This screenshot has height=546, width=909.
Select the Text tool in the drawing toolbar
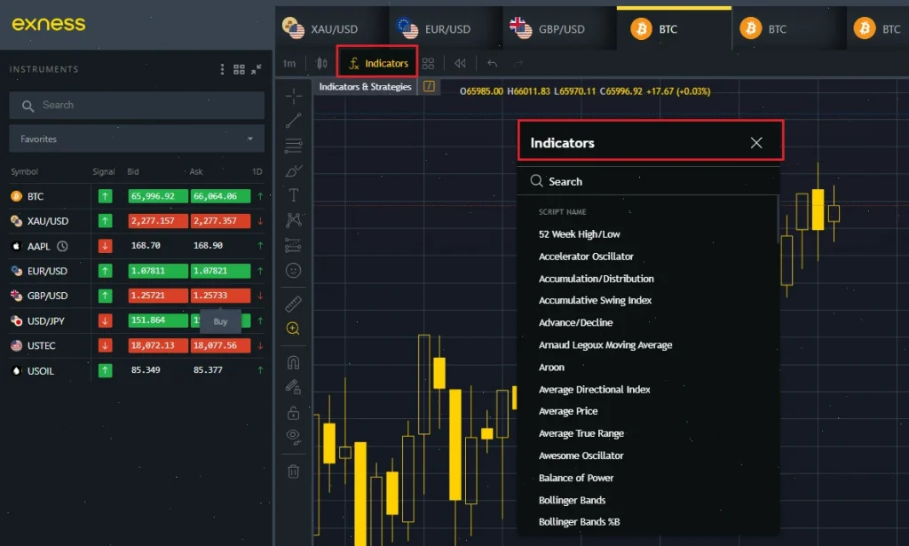294,193
